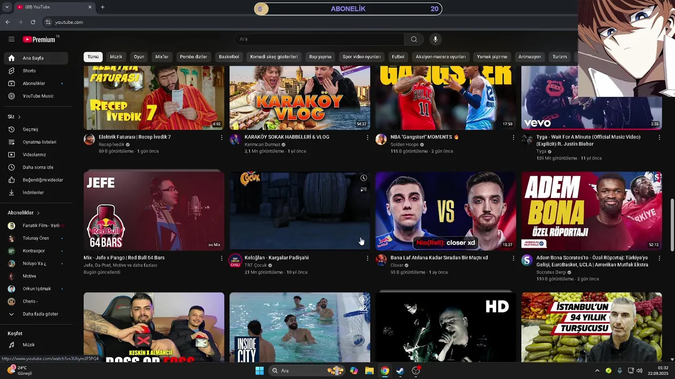Click the search magnifier button
The width and height of the screenshot is (675, 379).
pos(414,39)
